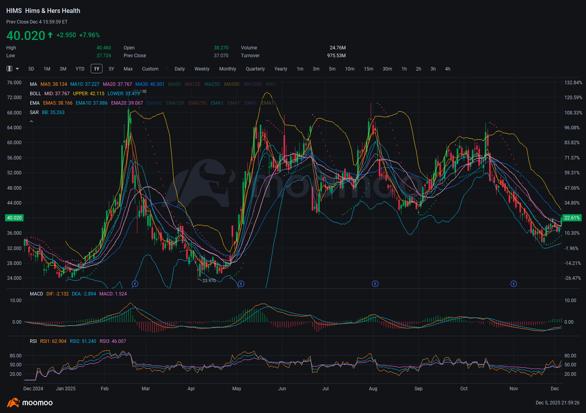Click the 22.61% percent axis tag
586x413 pixels.
click(x=572, y=218)
